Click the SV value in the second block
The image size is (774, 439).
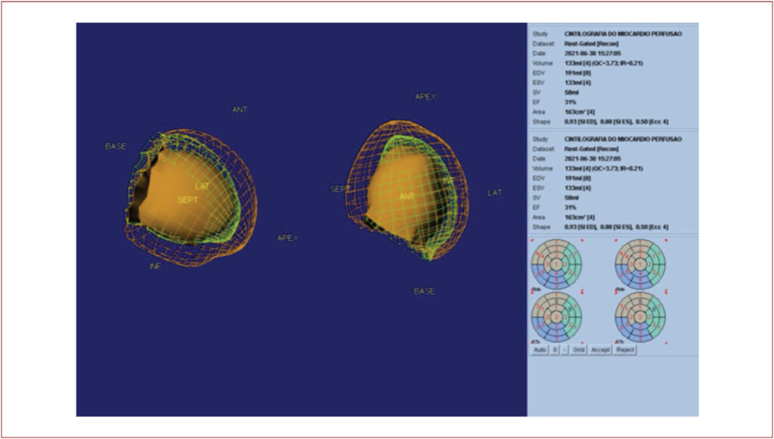571,198
